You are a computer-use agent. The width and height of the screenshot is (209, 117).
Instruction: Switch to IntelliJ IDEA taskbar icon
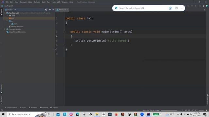coord(148,114)
